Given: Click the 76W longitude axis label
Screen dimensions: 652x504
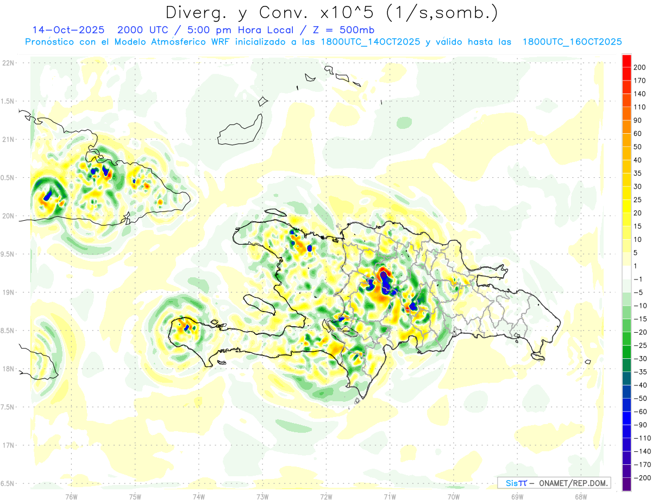Looking at the screenshot, I should pyautogui.click(x=71, y=496).
